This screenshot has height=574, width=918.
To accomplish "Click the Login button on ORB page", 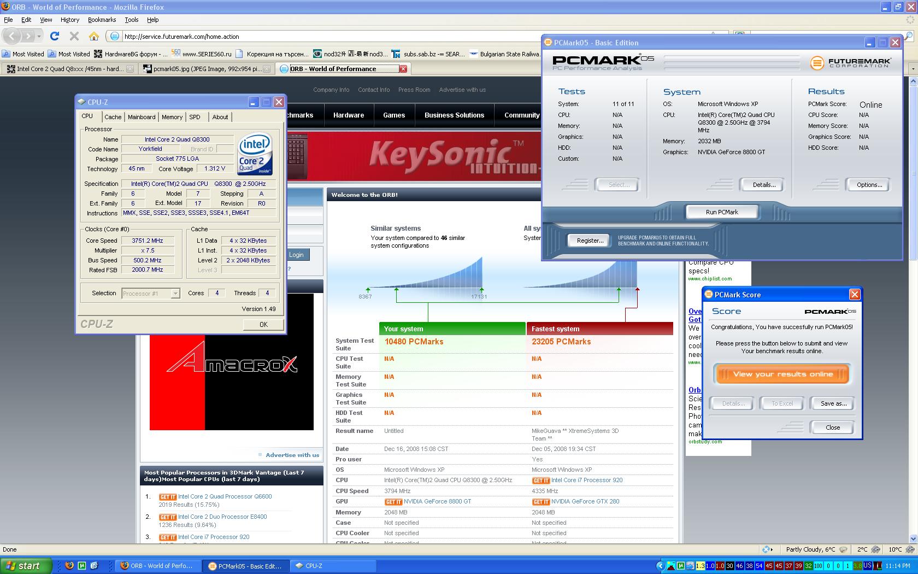I will click(x=296, y=255).
